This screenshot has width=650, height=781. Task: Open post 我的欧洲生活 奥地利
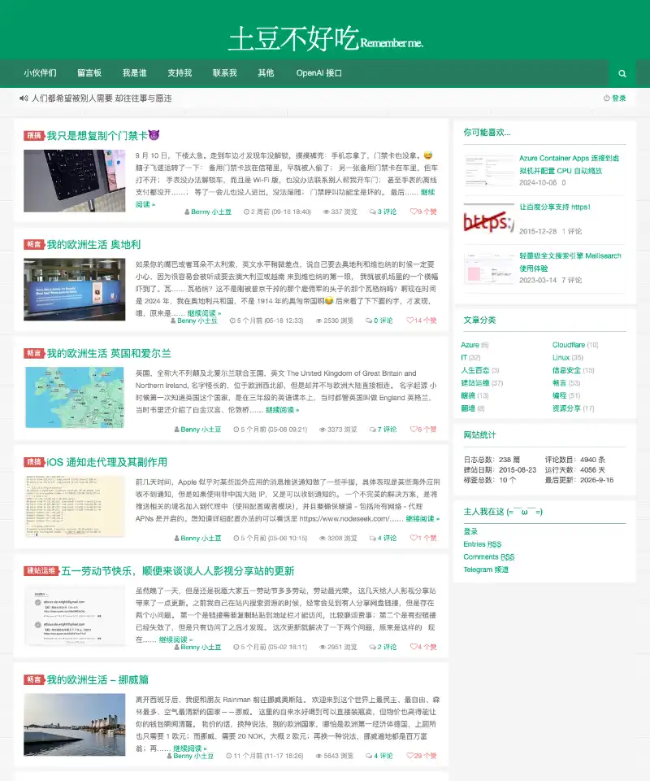[93, 245]
